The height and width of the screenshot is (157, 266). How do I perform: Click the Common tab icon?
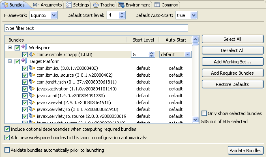click(x=157, y=5)
